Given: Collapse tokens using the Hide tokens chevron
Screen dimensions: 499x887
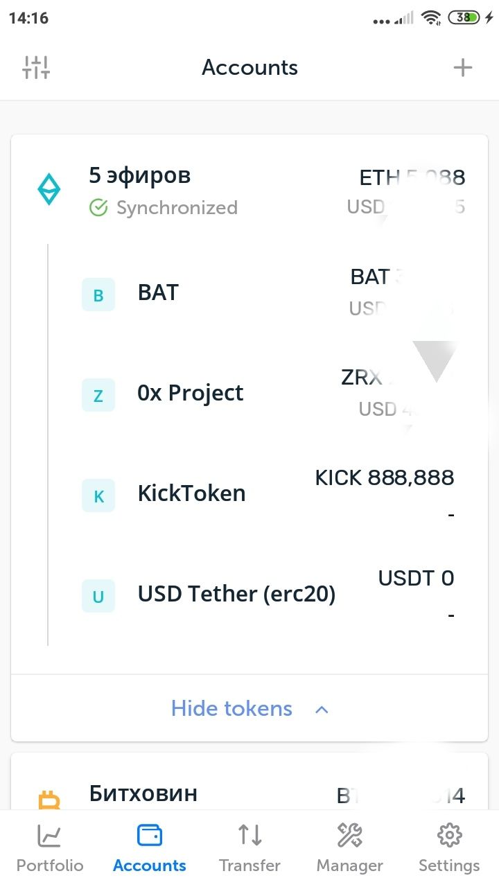Looking at the screenshot, I should [322, 709].
